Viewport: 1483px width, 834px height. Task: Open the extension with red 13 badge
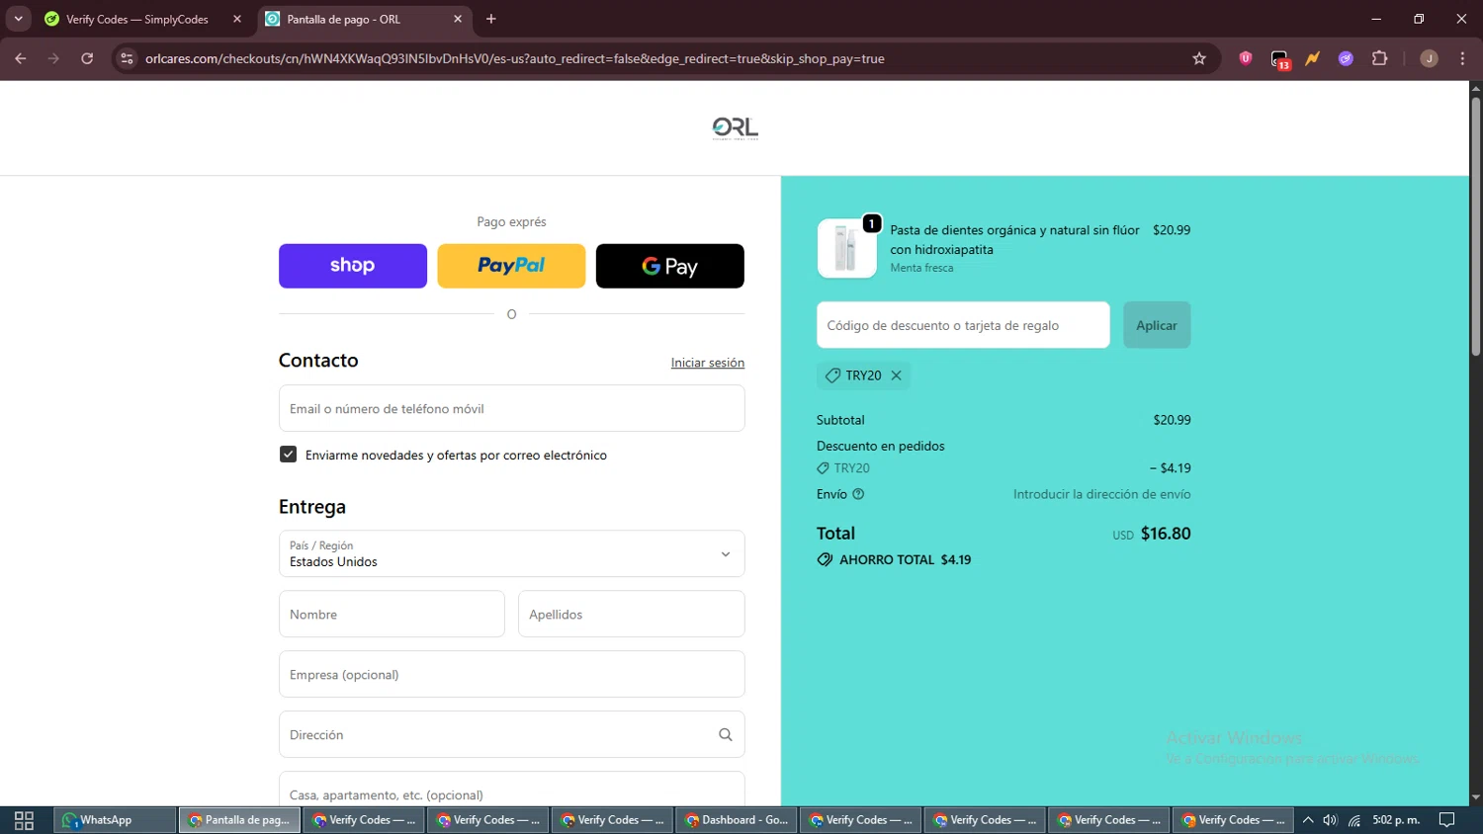coord(1280,59)
